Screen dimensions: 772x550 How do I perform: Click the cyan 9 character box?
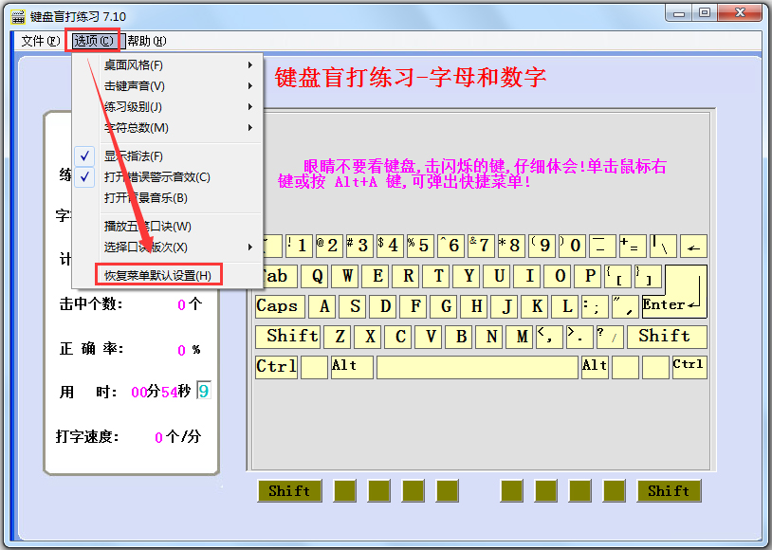(x=204, y=391)
